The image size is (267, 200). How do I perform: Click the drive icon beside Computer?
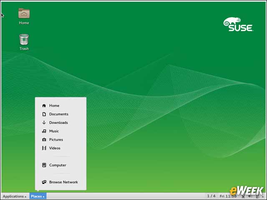[44, 165]
